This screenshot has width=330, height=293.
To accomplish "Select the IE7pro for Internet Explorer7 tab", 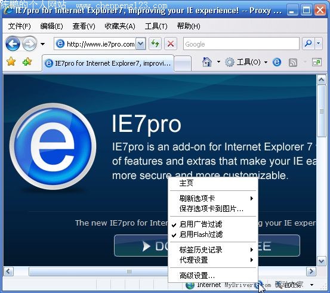I will 108,63.
